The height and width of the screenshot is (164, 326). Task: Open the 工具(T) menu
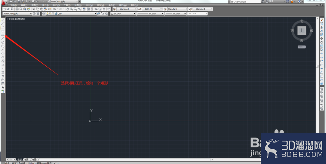[x=67, y=5]
